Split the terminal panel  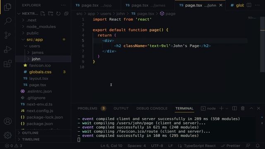pyautogui.click(x=234, y=108)
